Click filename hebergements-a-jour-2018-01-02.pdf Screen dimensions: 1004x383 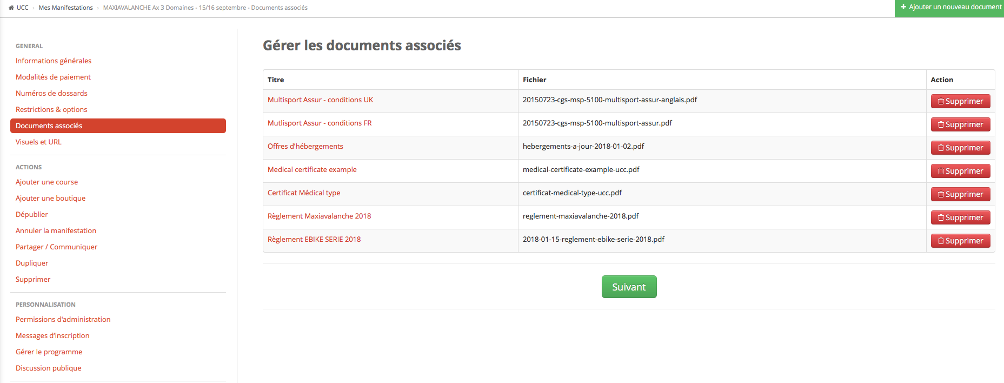pos(583,146)
